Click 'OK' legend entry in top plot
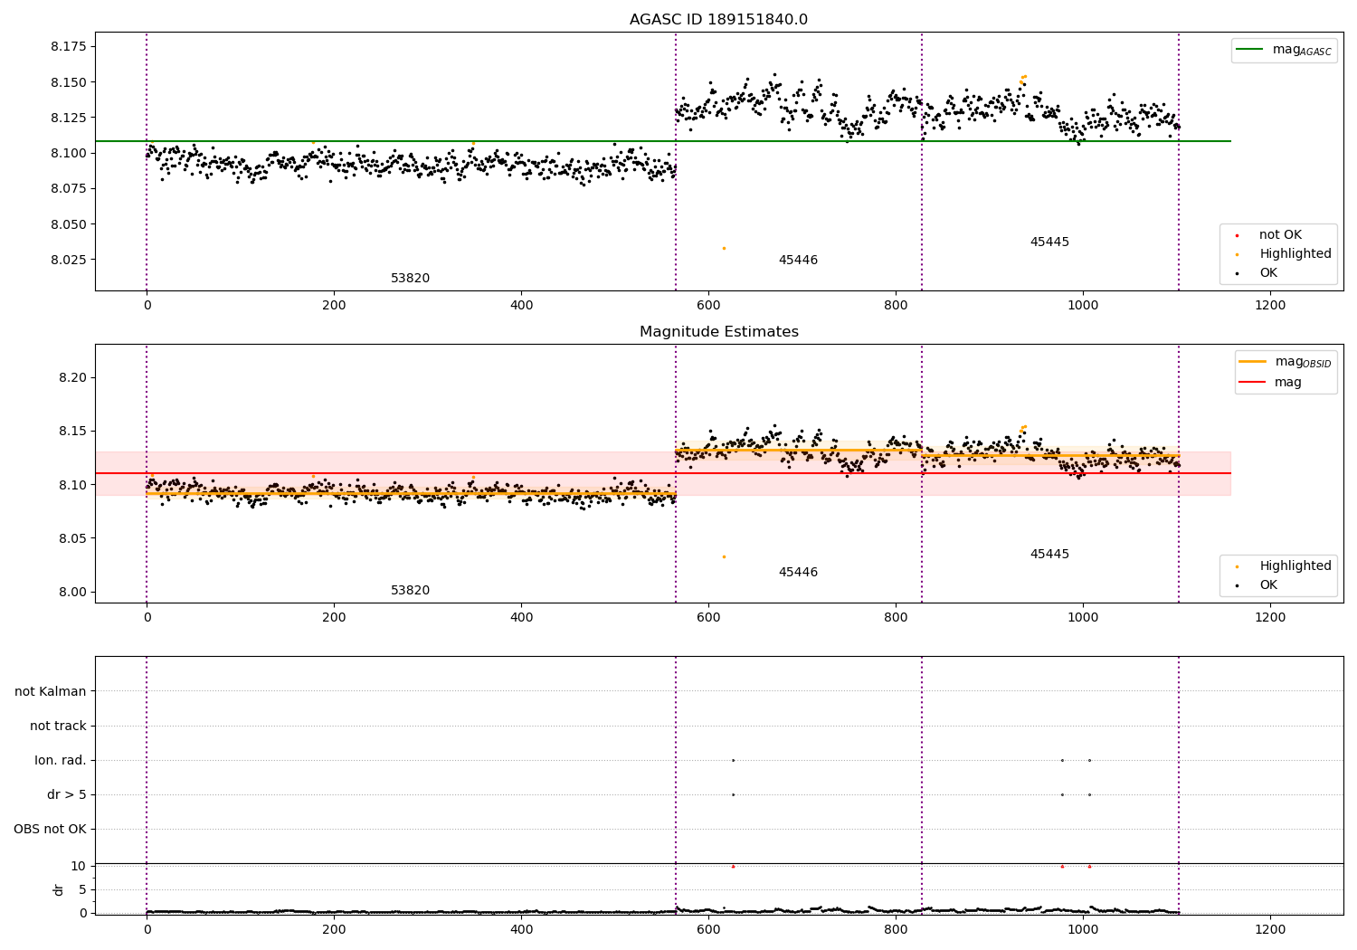This screenshot has height=950, width=1357. [1257, 272]
